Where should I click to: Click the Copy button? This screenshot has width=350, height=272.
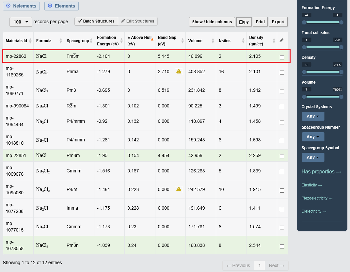[244, 22]
